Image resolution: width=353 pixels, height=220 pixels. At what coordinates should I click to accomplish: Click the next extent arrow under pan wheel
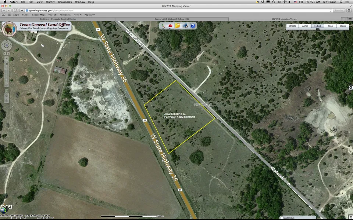[9, 53]
